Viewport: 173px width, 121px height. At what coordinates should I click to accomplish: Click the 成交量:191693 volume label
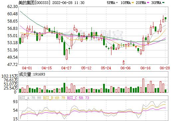pos(32,74)
